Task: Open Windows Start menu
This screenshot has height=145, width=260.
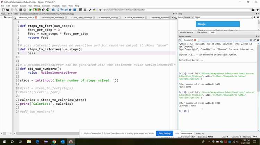Action: pos(4,142)
